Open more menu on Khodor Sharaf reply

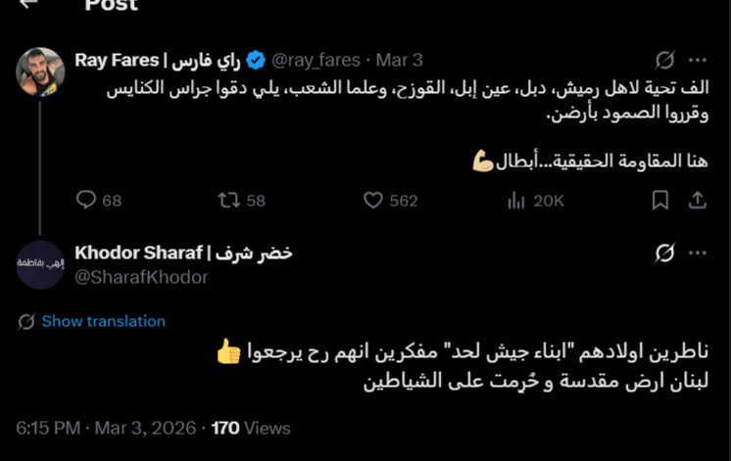[698, 254]
